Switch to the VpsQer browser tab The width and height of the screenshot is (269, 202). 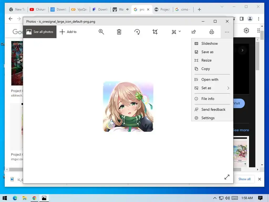79,9
